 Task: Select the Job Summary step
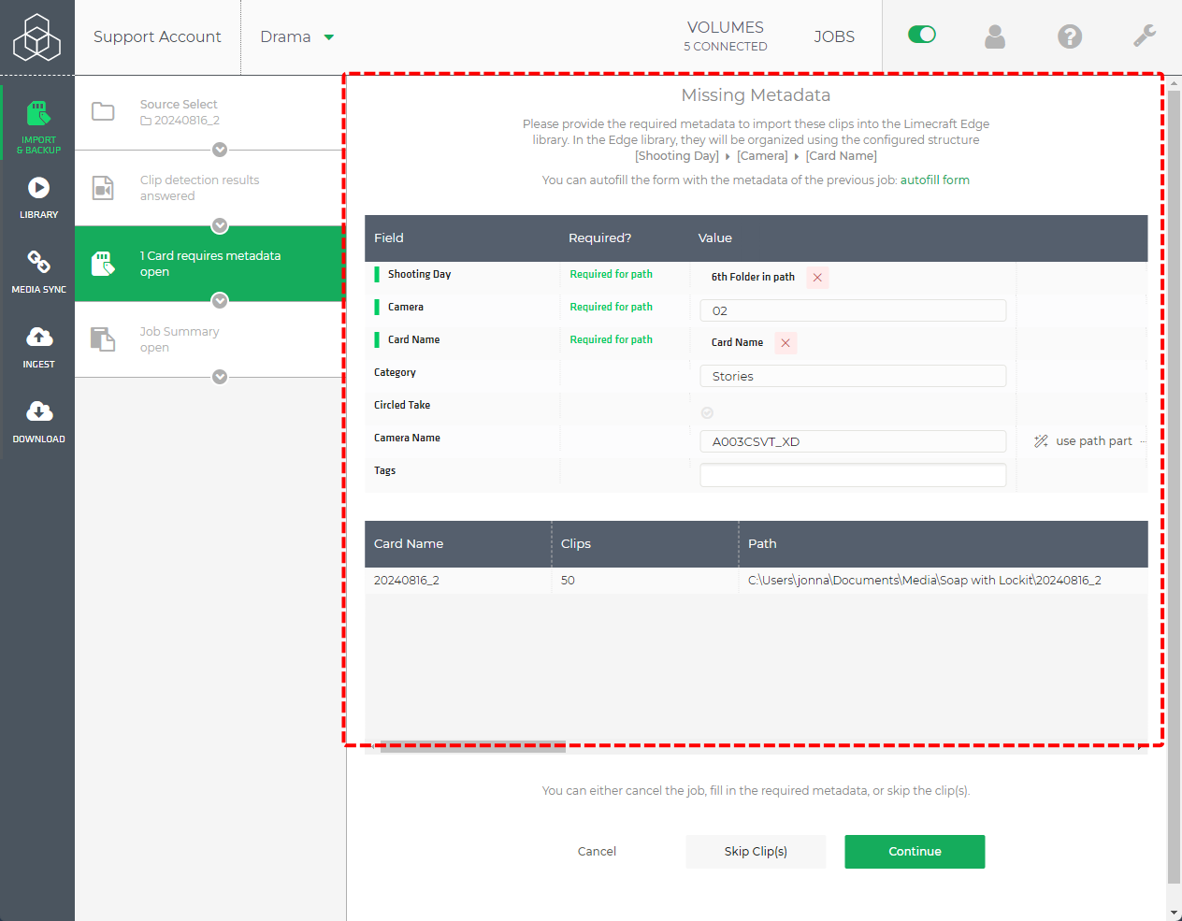(209, 339)
